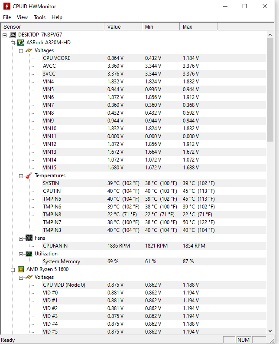Select the VIN14 row

pos(154,160)
